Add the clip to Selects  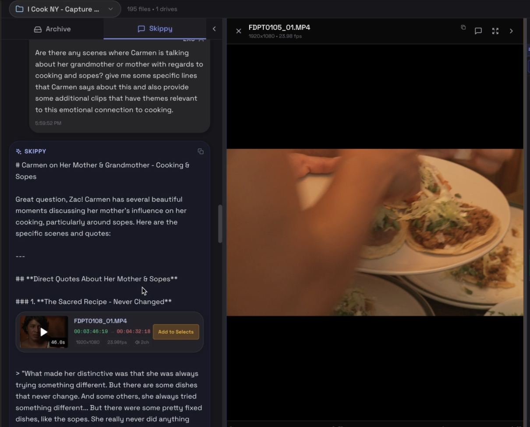[176, 332]
